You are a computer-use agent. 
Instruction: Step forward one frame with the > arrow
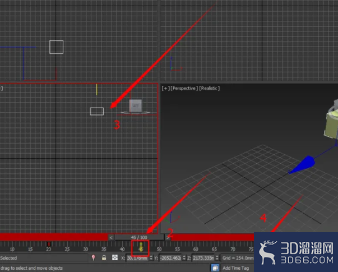pyautogui.click(x=168, y=237)
